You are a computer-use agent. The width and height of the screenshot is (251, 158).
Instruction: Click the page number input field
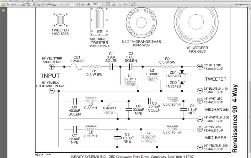[72, 4]
